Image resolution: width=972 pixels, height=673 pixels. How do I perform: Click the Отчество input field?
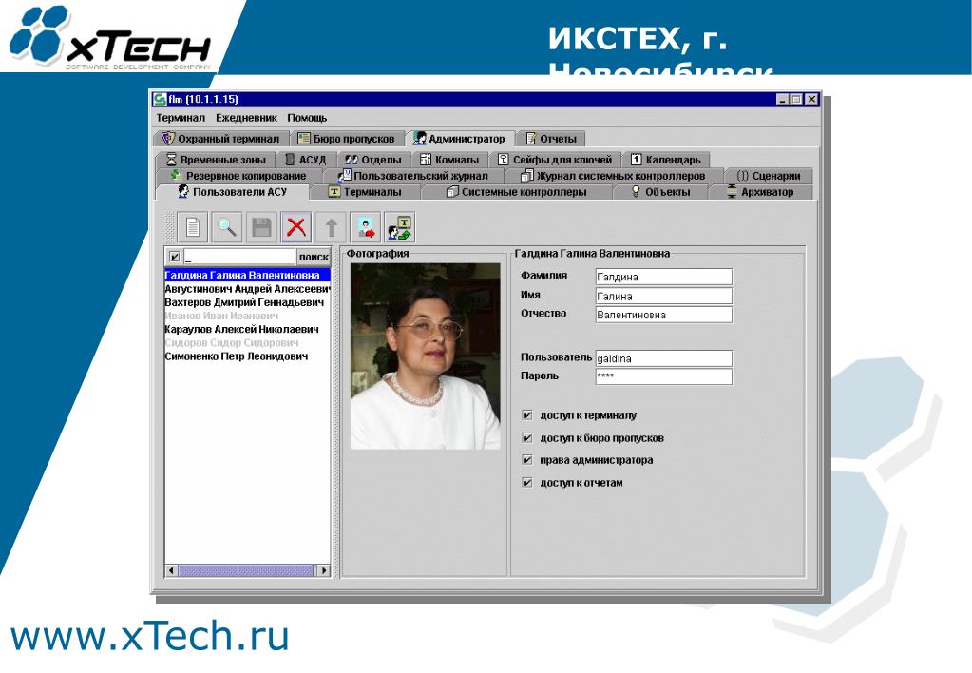click(664, 315)
